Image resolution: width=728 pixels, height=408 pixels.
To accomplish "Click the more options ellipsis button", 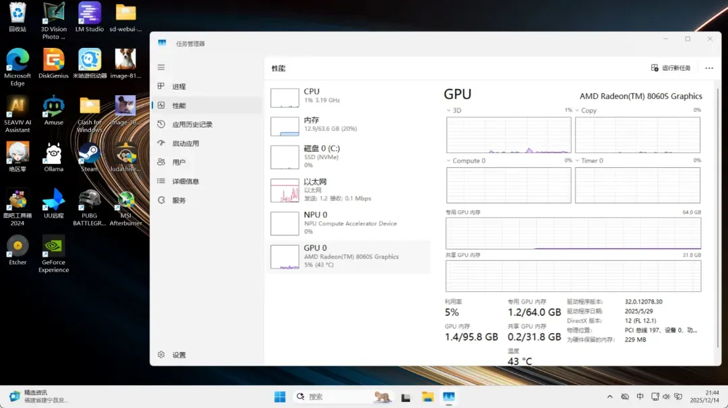I will point(709,68).
